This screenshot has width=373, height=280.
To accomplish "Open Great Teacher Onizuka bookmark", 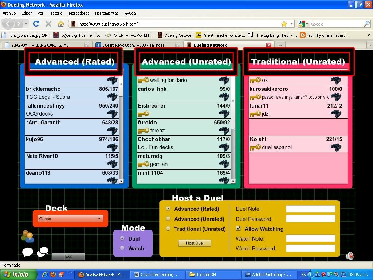I will [220, 35].
